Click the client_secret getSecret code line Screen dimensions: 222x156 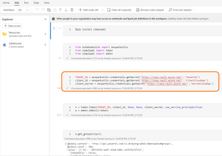144,84
